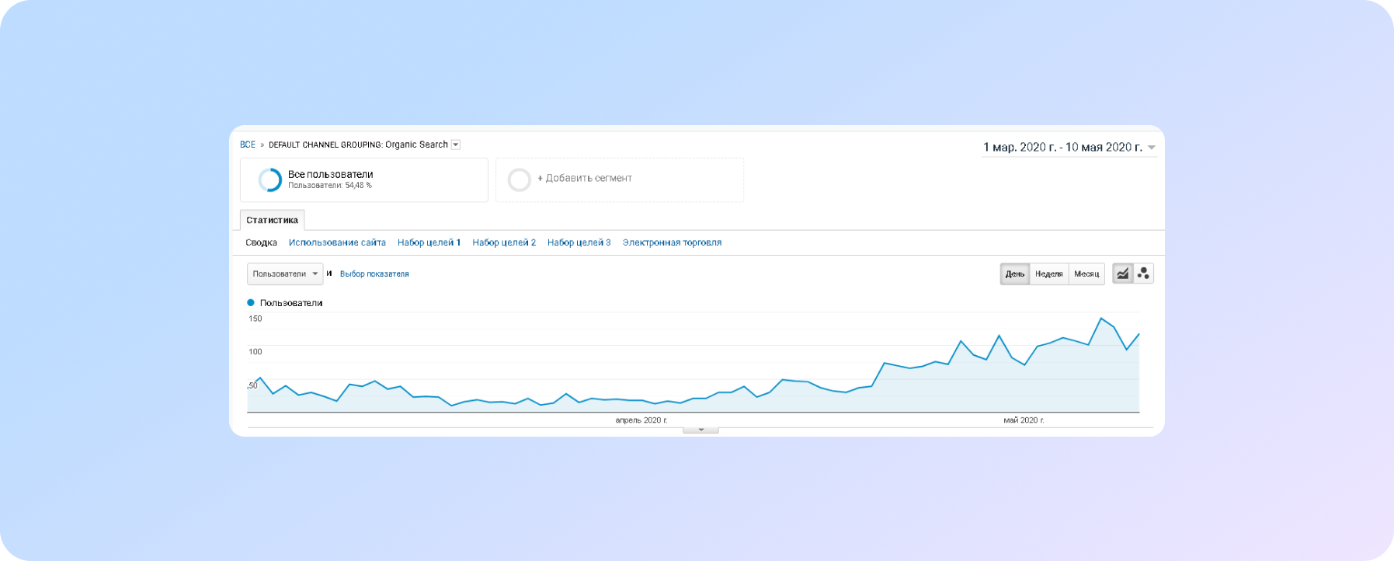The height and width of the screenshot is (561, 1394).
Task: Click the ВСЕ breadcrumb link
Action: tap(248, 145)
